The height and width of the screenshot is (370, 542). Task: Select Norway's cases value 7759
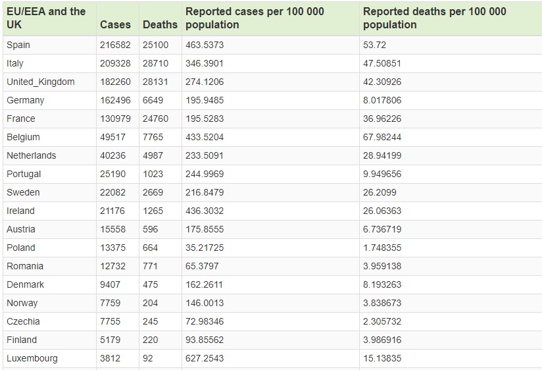coord(110,303)
